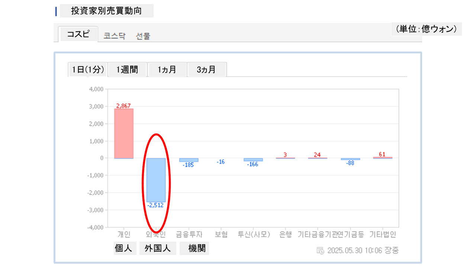The image size is (476, 268).
Task: Click the red 2,867 individual investor bar
Action: tap(124, 133)
